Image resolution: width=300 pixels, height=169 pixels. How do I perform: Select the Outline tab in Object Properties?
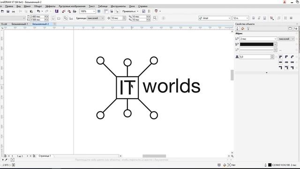237,29
